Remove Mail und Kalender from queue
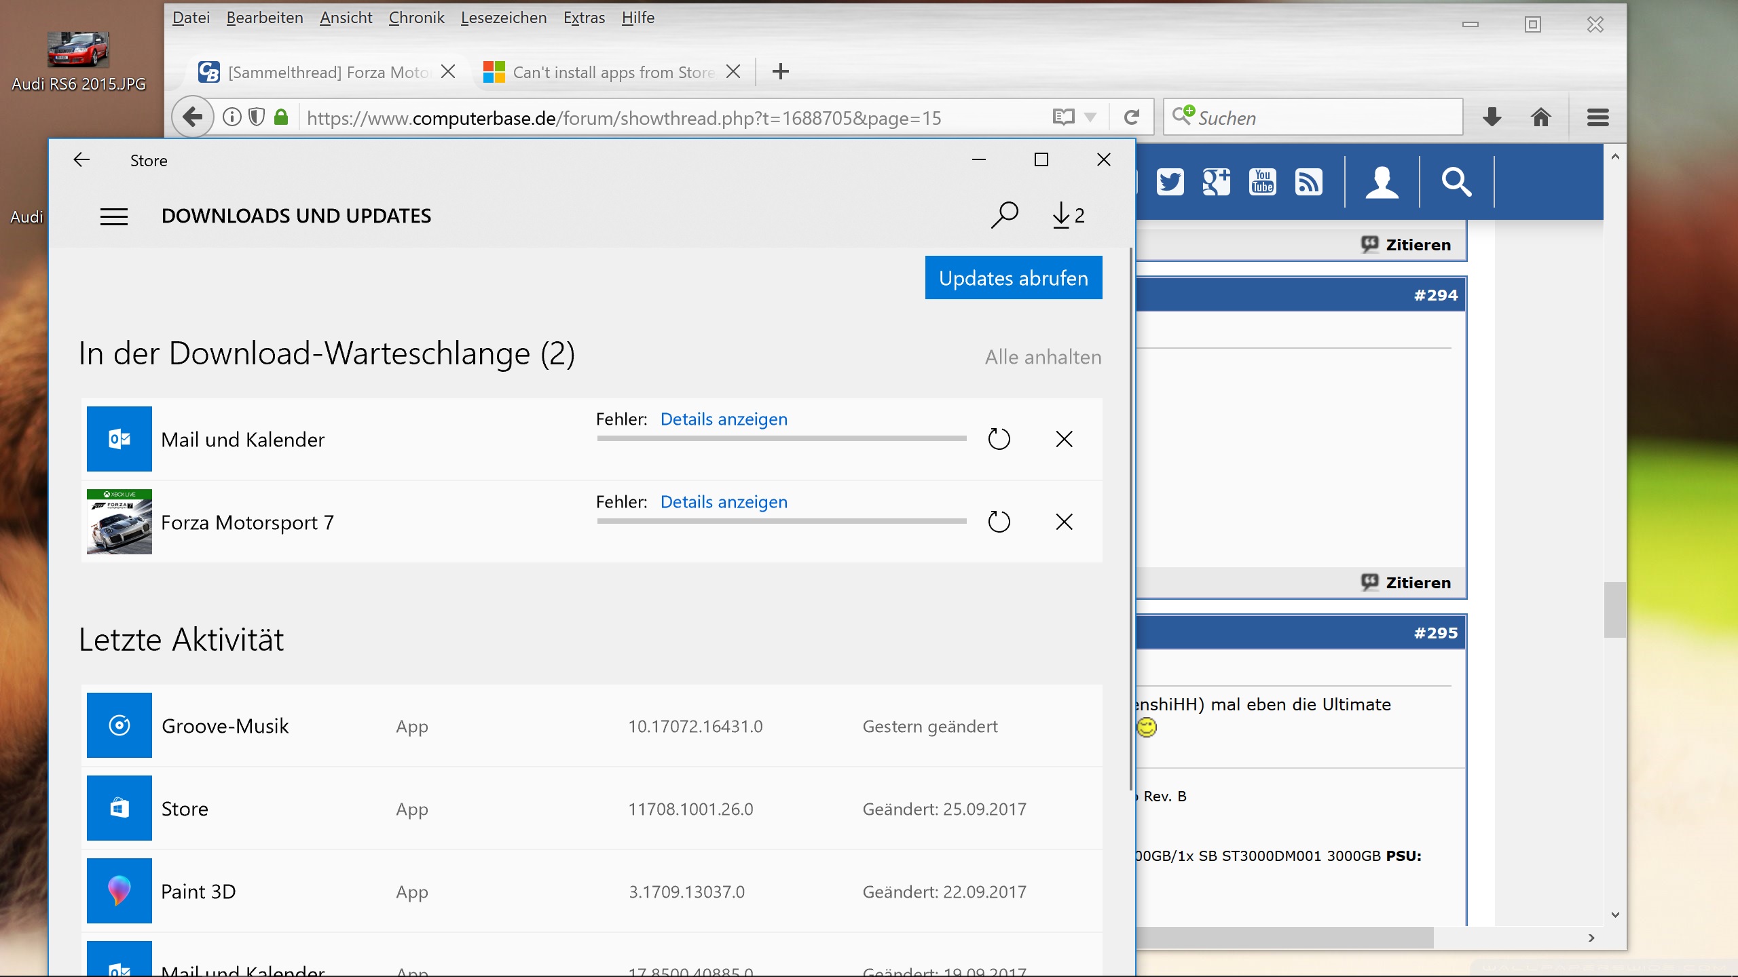 tap(1064, 439)
